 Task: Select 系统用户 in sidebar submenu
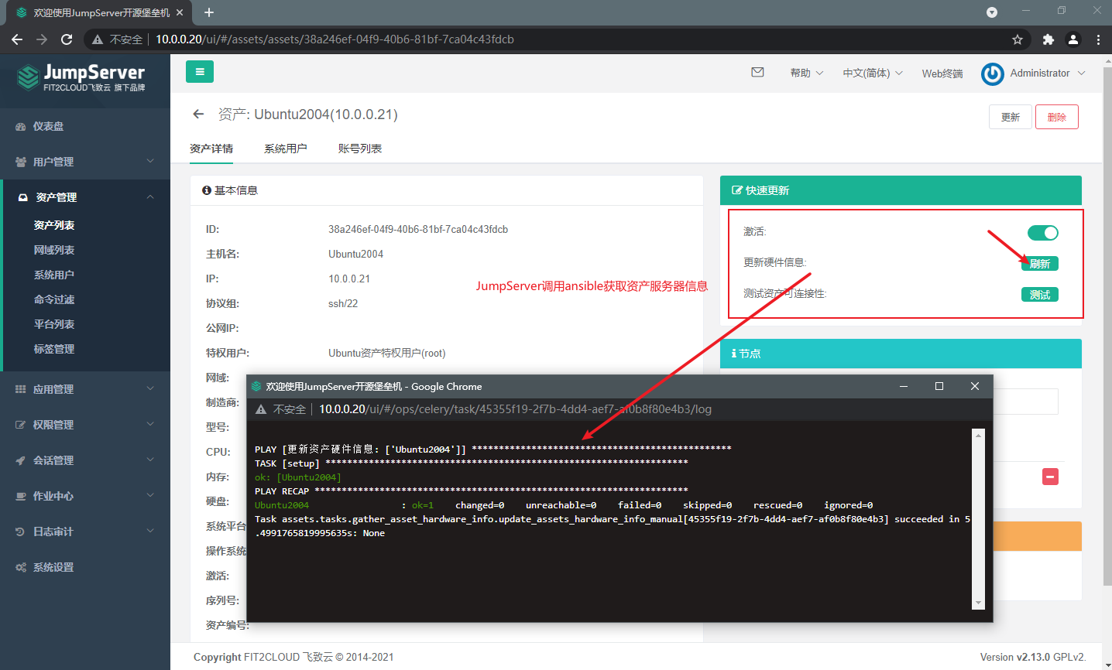(x=54, y=275)
